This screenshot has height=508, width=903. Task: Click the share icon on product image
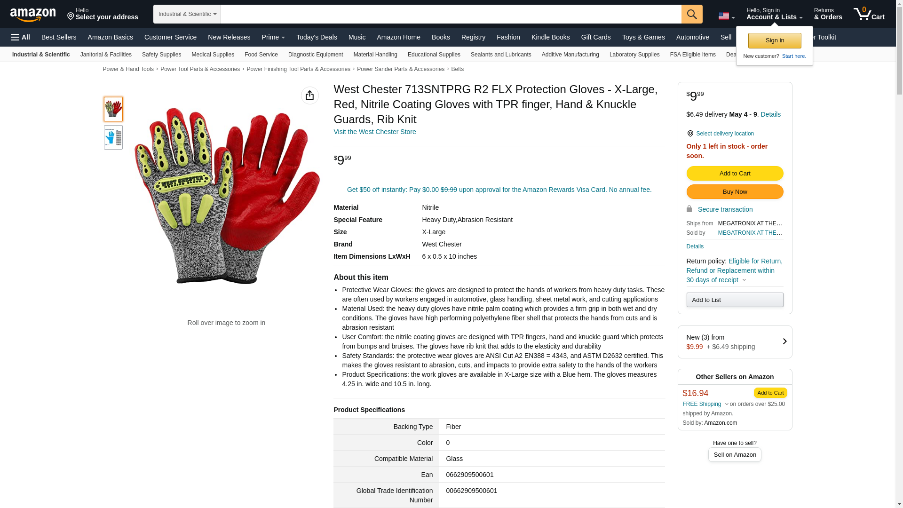[x=309, y=95]
